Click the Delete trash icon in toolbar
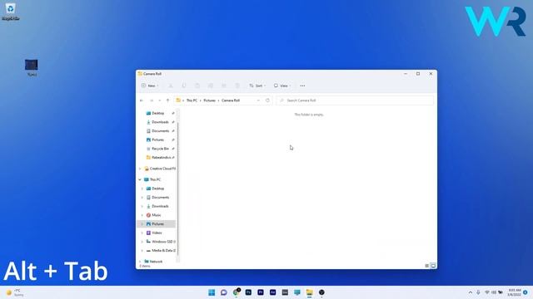533x299 pixels. pyautogui.click(x=237, y=86)
